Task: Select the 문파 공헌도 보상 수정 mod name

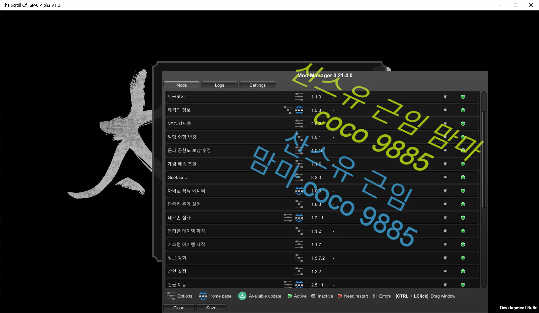Action: [189, 150]
